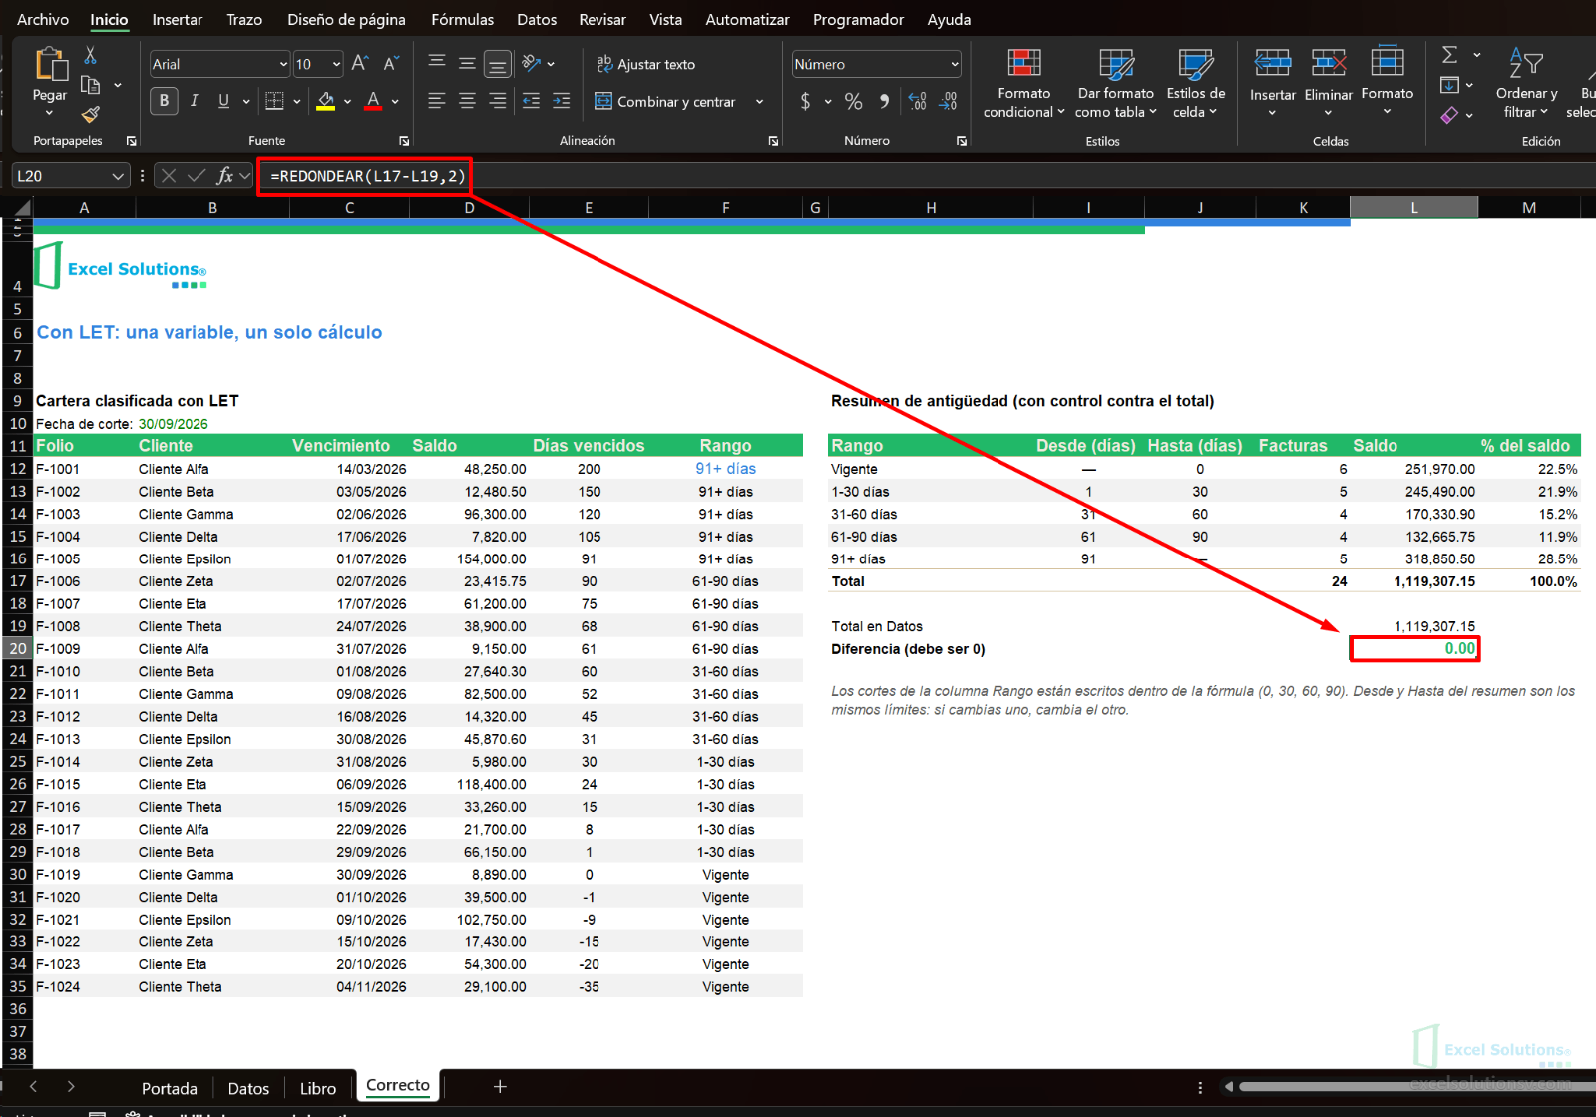The image size is (1596, 1117).
Task: Toggle Underline formatting
Action: point(223,100)
